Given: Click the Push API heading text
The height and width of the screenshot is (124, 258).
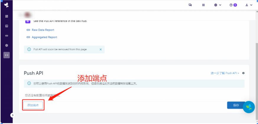Looking at the screenshot, I should click(34, 73).
